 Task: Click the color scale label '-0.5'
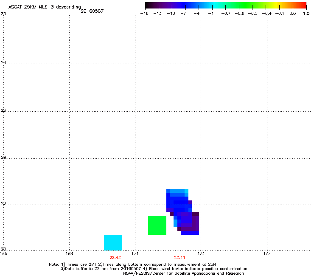coord(253,14)
